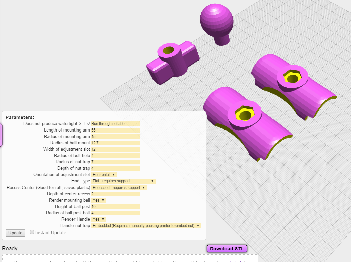The height and width of the screenshot is (262, 351).
Task: Click the 'Parameters:' heading
Action: (20, 117)
